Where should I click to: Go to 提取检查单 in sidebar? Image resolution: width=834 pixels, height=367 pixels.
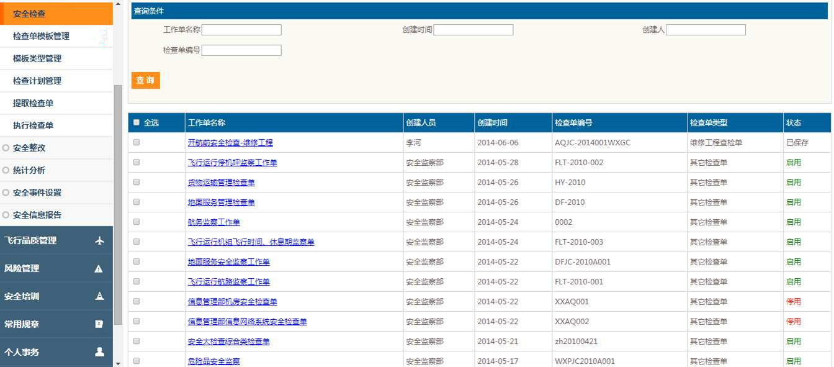click(56, 103)
